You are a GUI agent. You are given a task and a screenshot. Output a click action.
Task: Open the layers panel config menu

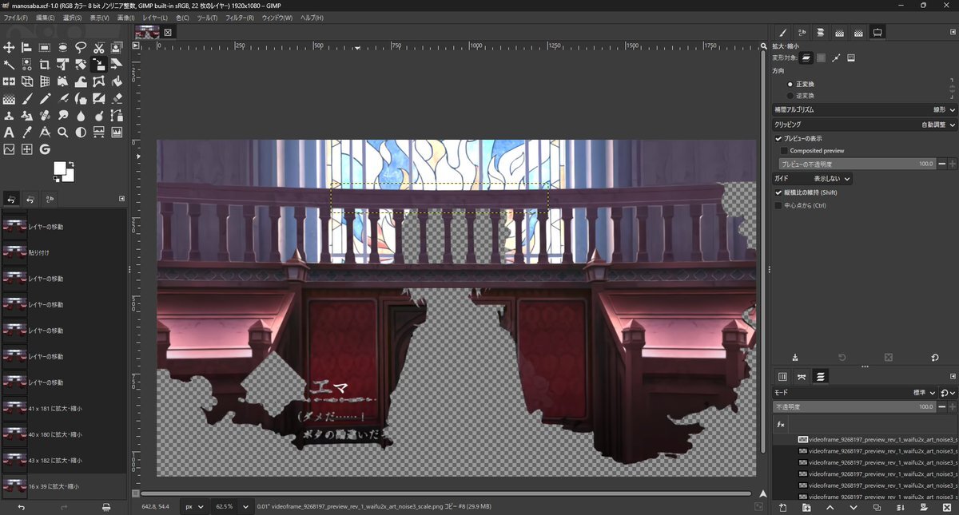(952, 376)
